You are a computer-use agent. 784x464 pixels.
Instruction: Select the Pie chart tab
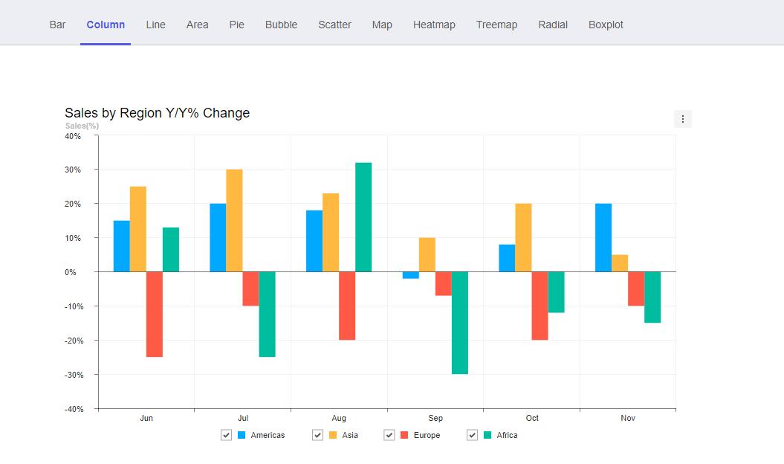point(237,25)
